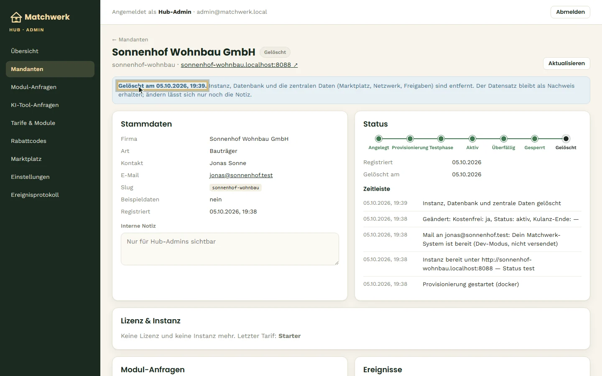Click the 'Instanz, Datenbank und zentrale Daten gelöscht' entry
The image size is (602, 376).
(x=472, y=203)
